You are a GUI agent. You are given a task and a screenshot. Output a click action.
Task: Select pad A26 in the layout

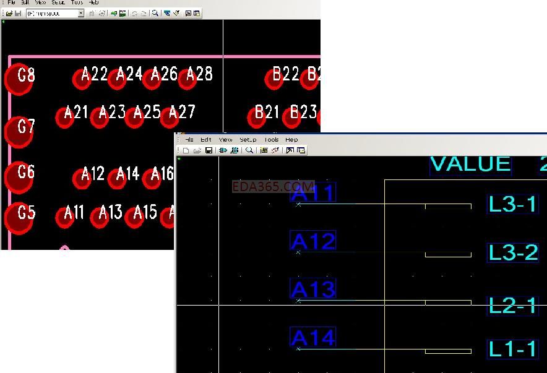pos(152,79)
